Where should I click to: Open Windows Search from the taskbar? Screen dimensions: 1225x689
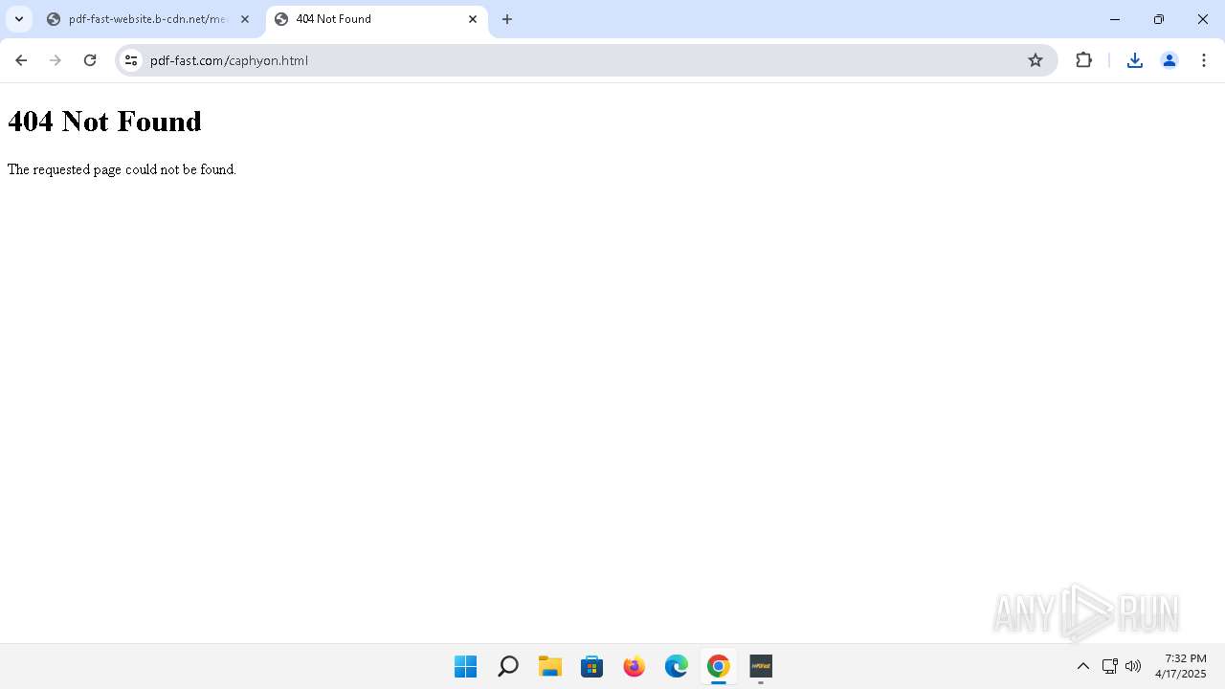(508, 666)
